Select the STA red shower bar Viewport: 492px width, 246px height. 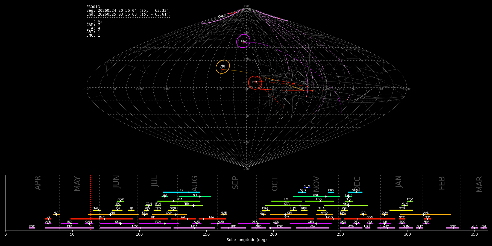click(287, 219)
